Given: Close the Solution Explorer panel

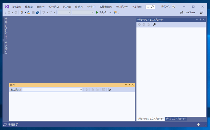Looking at the screenshot, I should (204, 20).
